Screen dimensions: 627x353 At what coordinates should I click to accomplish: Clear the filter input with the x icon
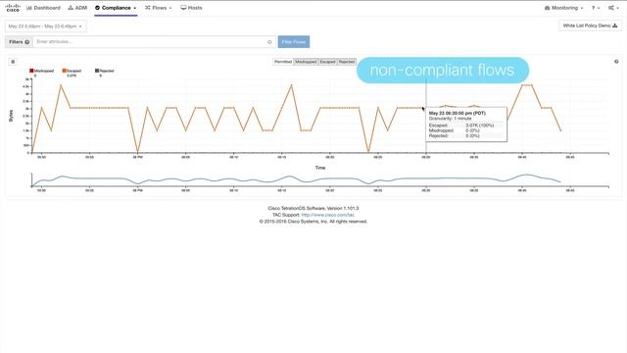[x=269, y=42]
